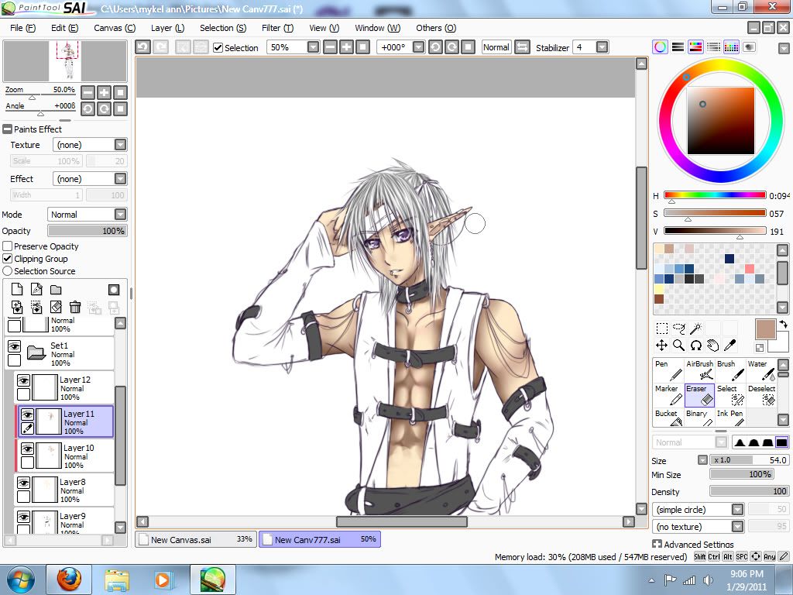Choose the Deselect brush tool
The height and width of the screenshot is (595, 793).
click(x=761, y=395)
